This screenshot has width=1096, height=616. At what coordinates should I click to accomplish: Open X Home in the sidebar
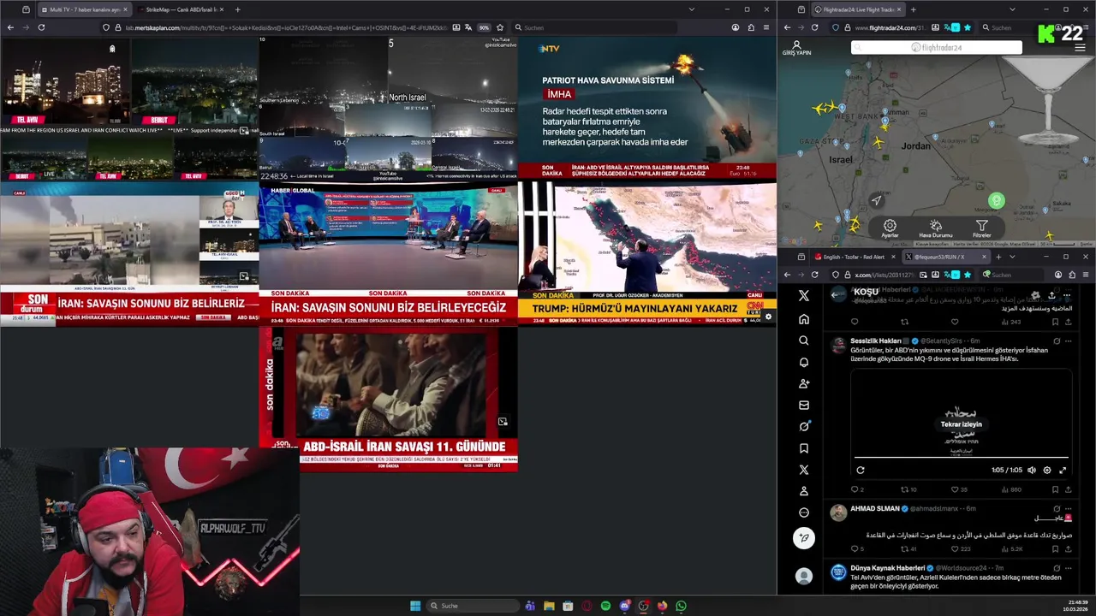803,319
